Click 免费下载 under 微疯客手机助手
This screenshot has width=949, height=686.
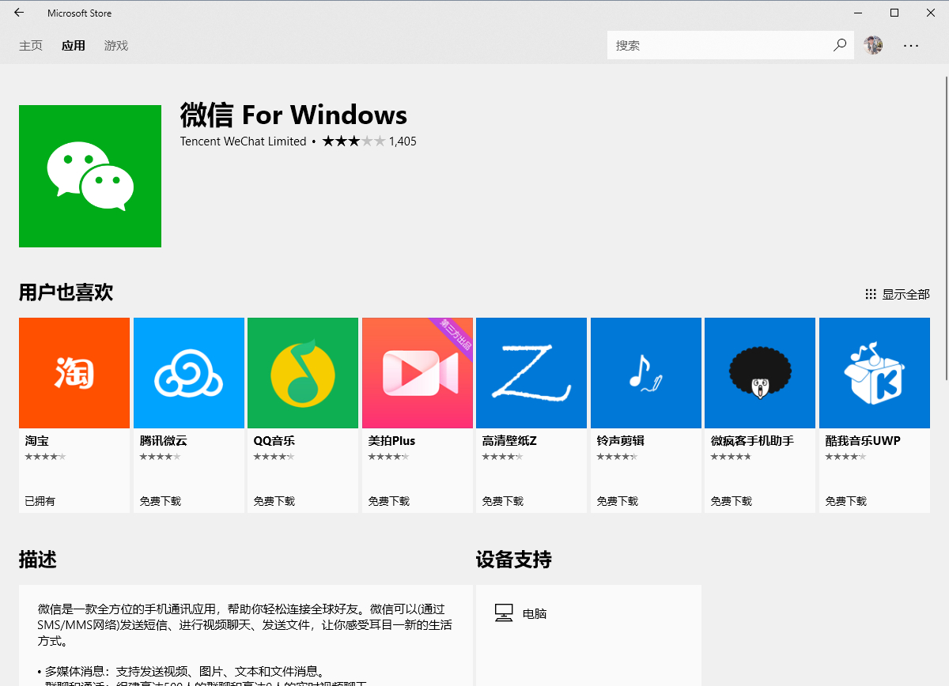pos(732,501)
